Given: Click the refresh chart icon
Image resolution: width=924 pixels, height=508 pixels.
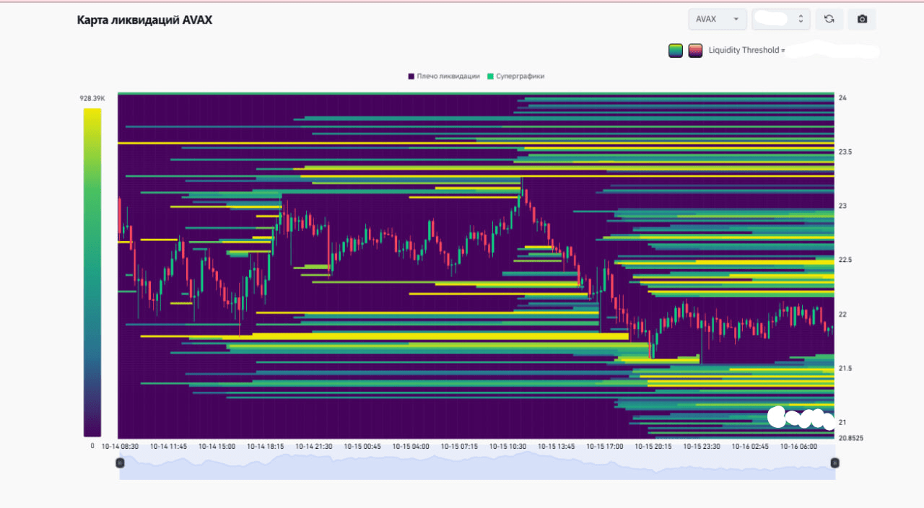Looking at the screenshot, I should 829,19.
